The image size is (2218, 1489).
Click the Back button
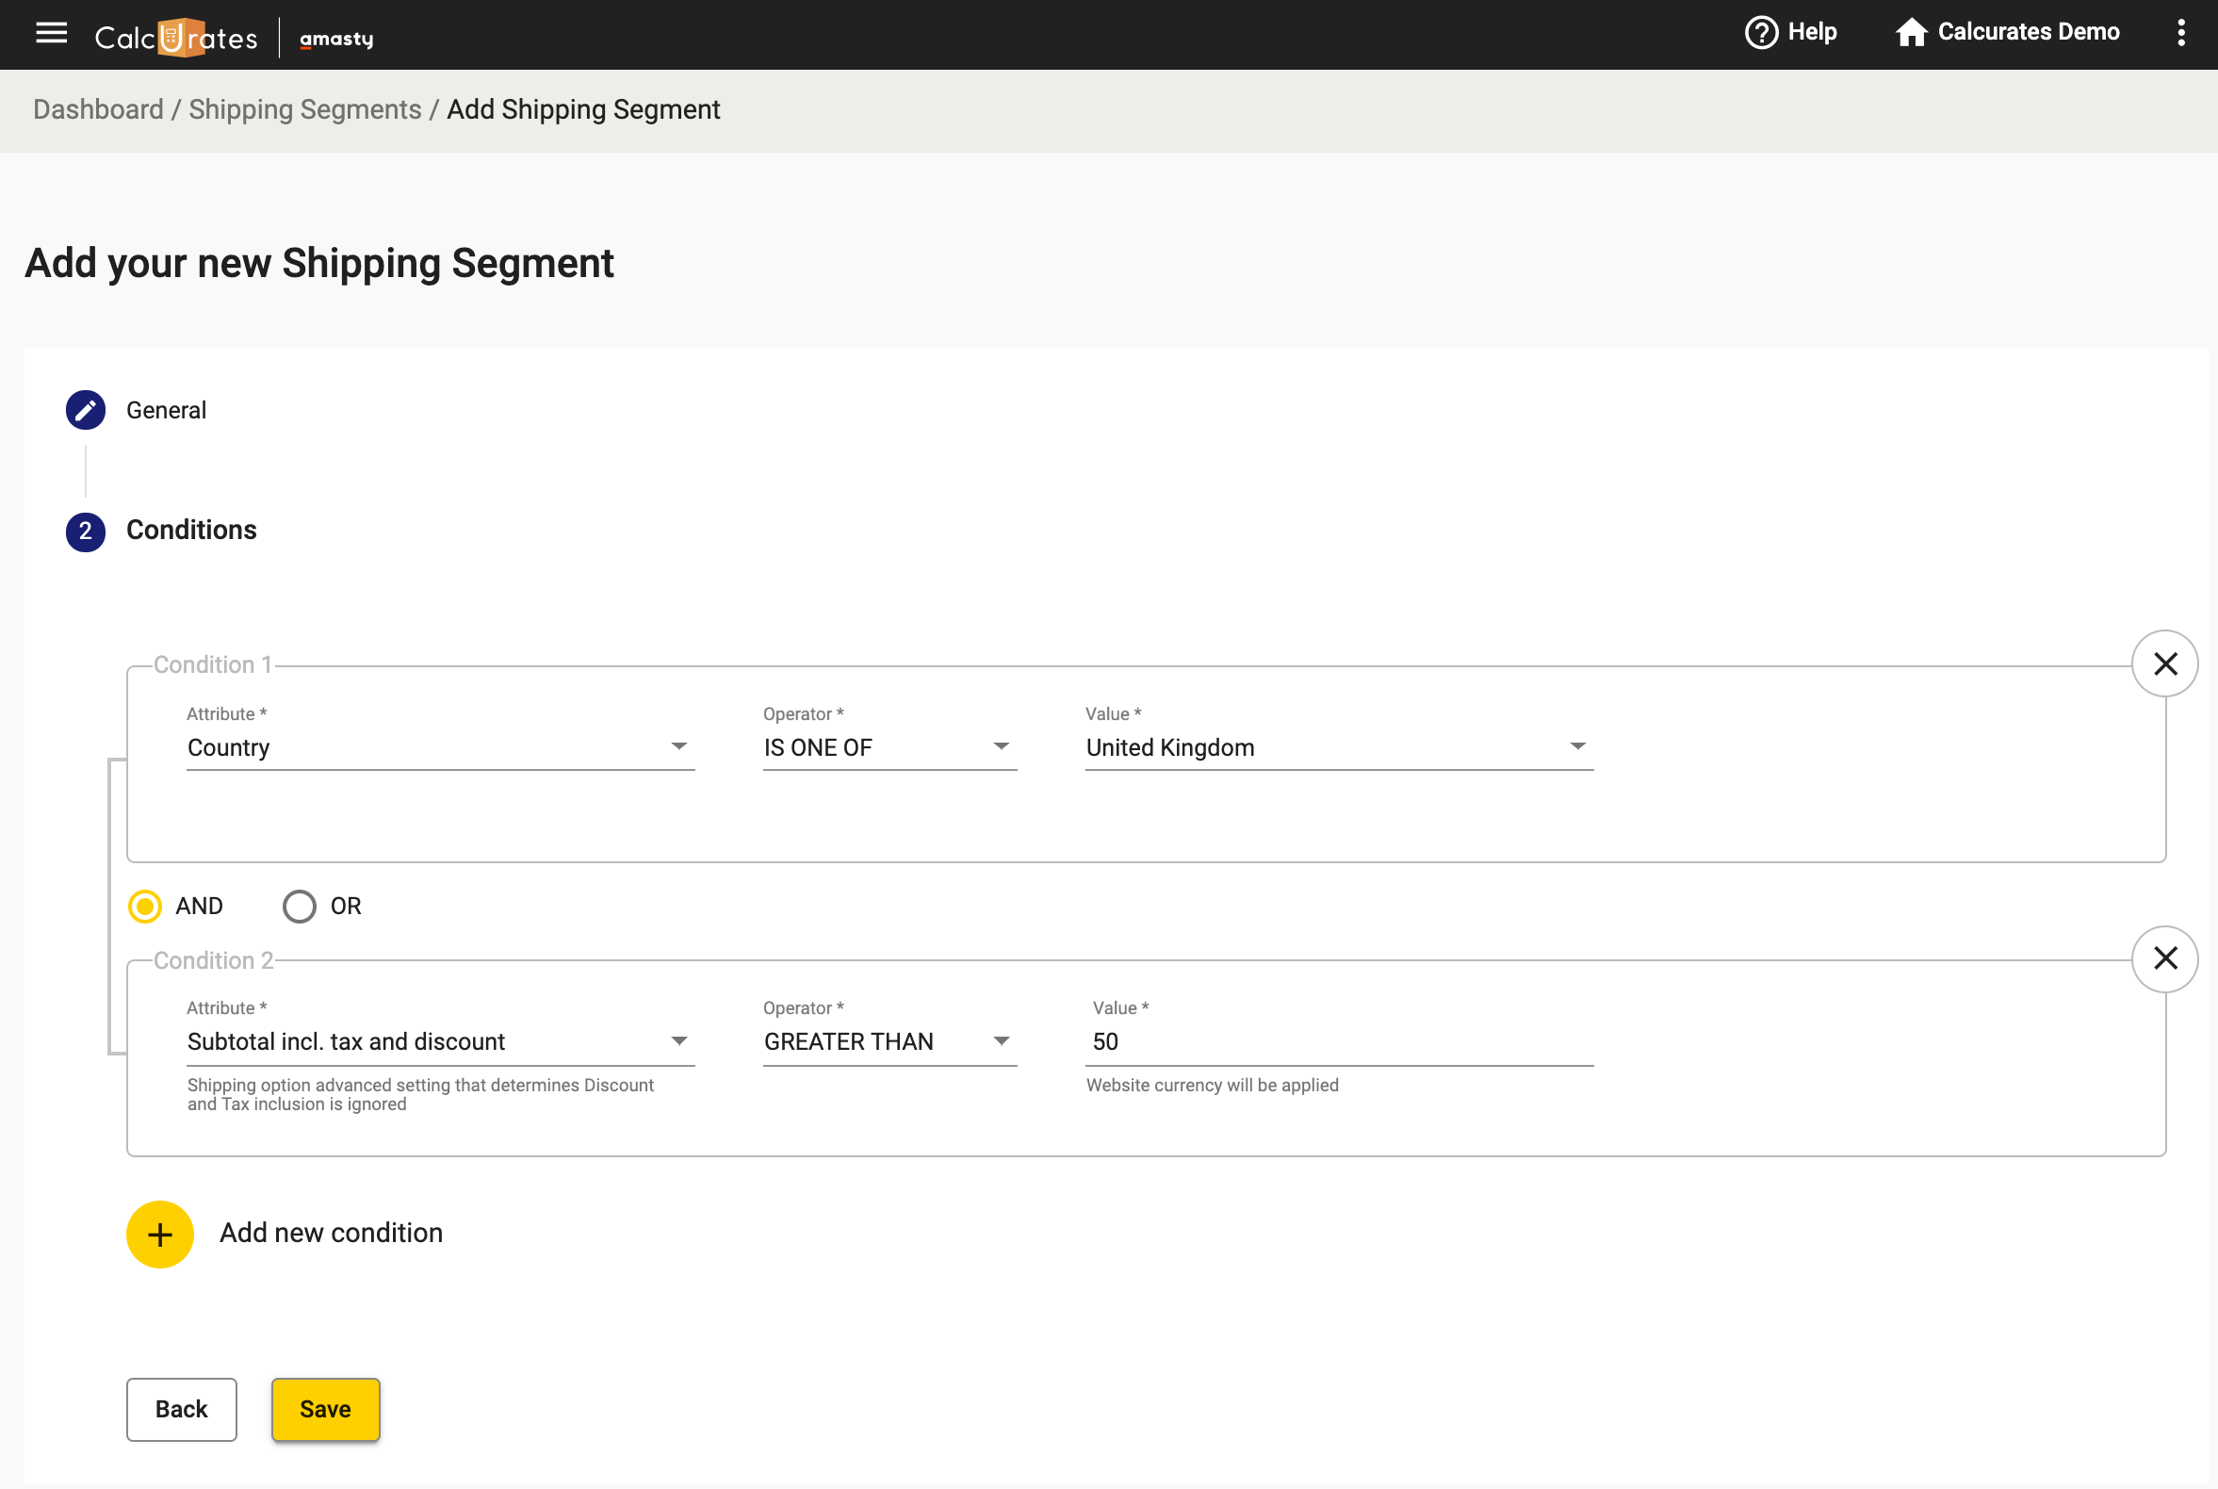click(181, 1409)
